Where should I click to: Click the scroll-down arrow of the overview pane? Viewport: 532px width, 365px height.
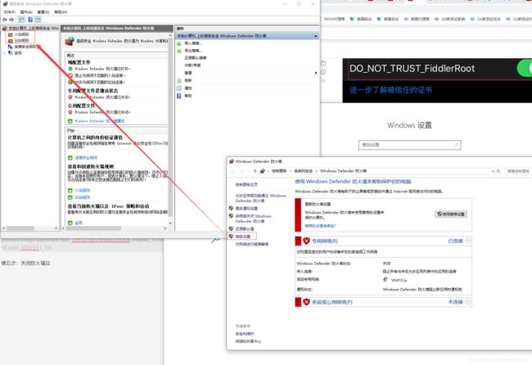(170, 223)
